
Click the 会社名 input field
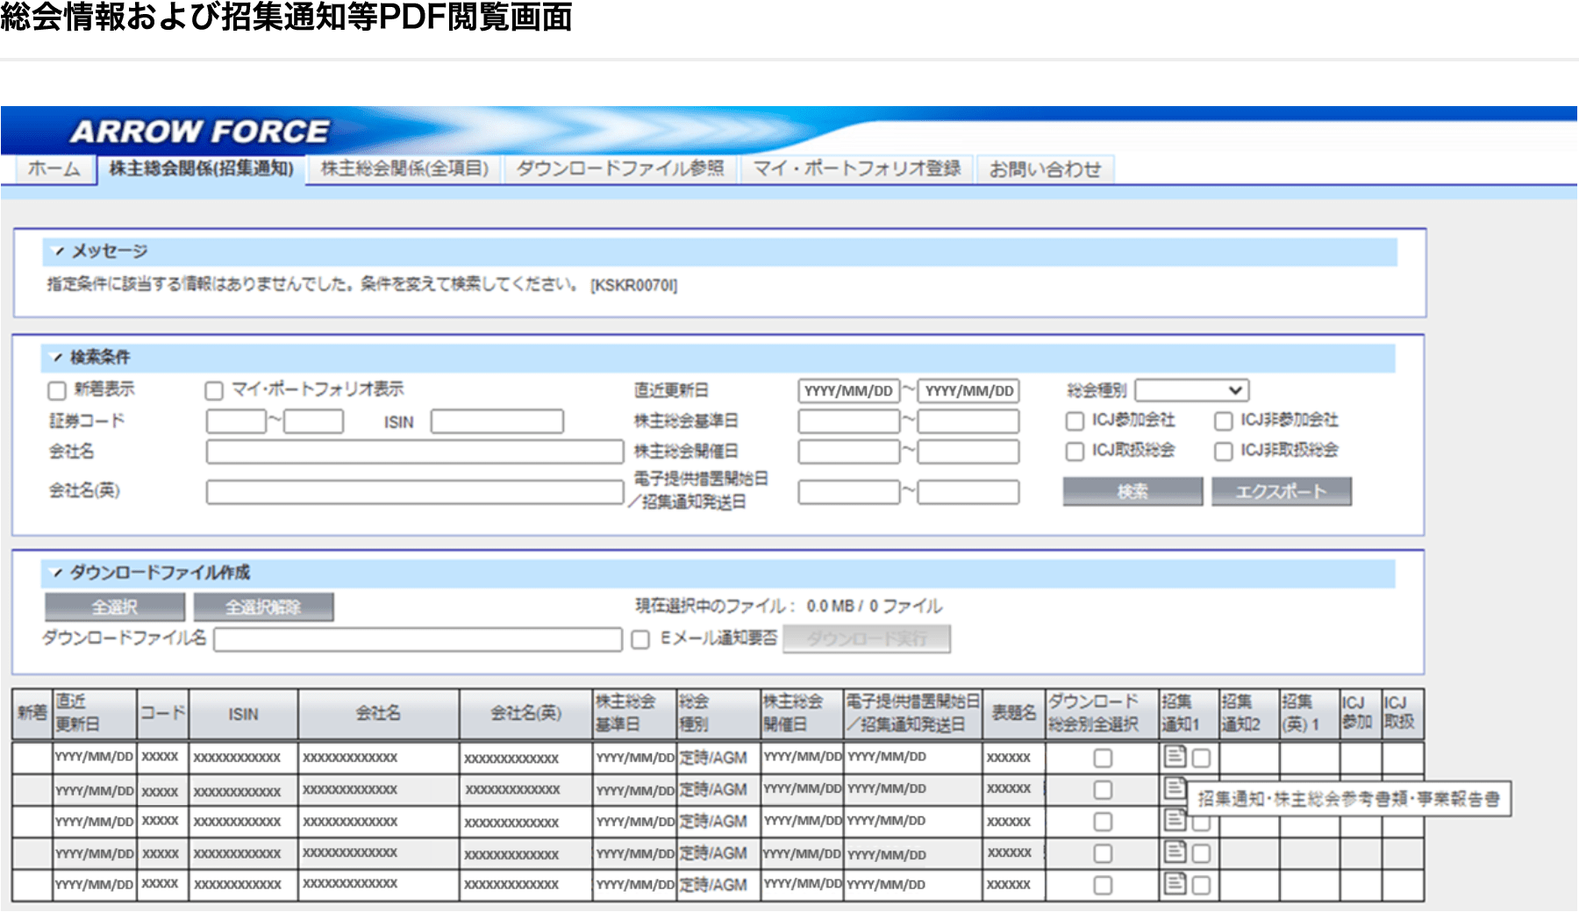point(415,452)
